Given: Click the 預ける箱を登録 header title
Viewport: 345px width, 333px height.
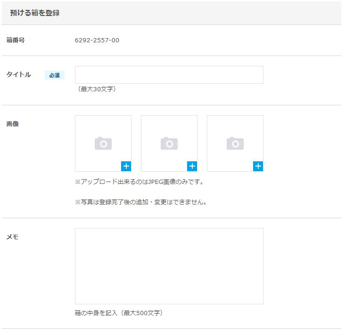Looking at the screenshot, I should pos(35,13).
